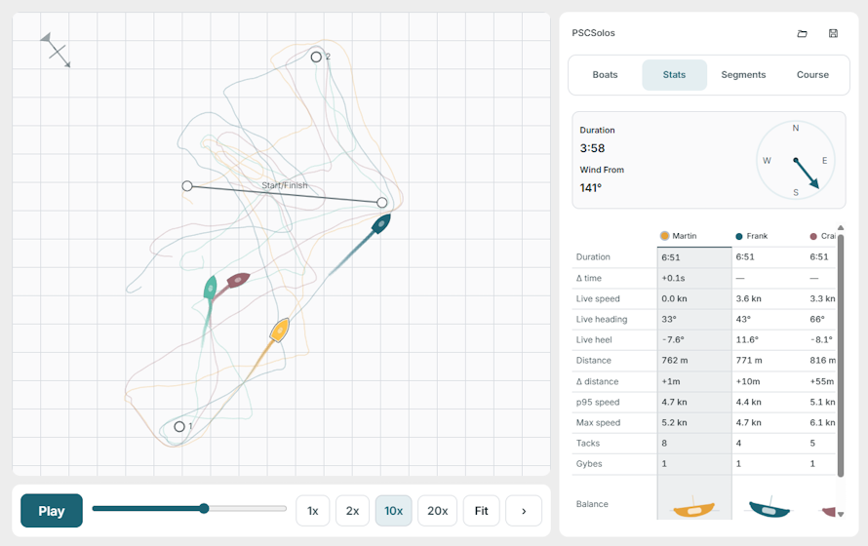
Task: Click the Live speed row label
Action: 598,298
